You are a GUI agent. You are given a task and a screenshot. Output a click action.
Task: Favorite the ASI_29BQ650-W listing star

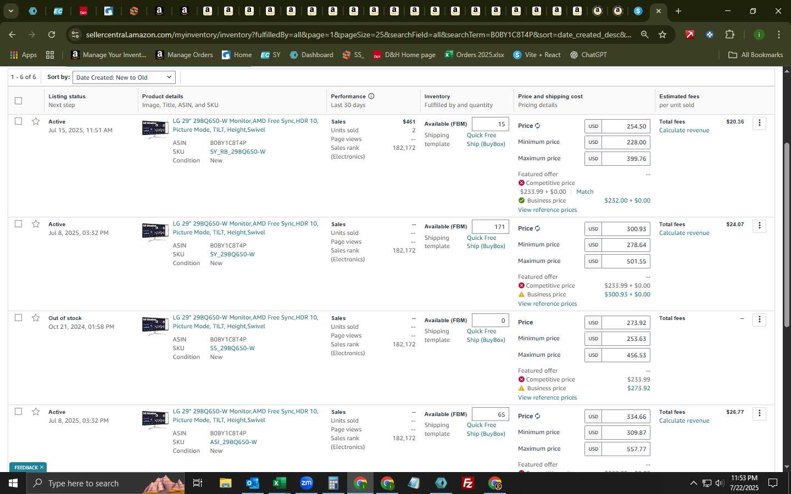point(36,412)
